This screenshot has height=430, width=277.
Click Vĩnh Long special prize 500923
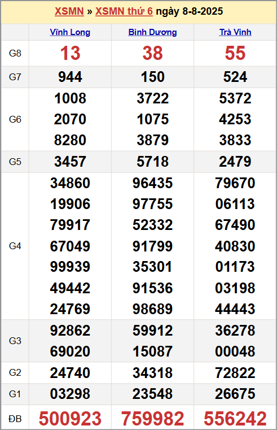[x=70, y=419]
